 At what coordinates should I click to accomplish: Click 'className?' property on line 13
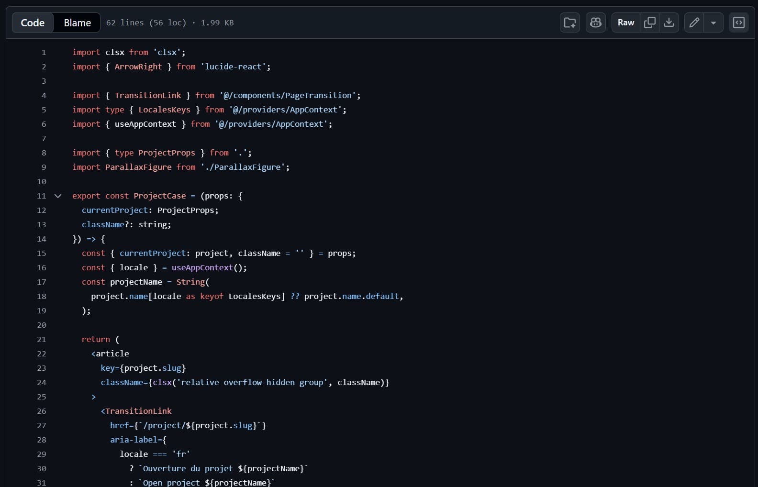[x=105, y=224]
